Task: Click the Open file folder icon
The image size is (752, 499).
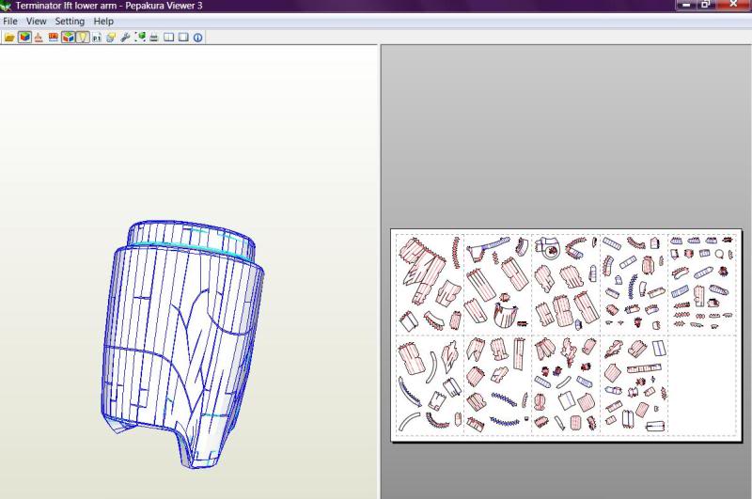Action: 9,38
